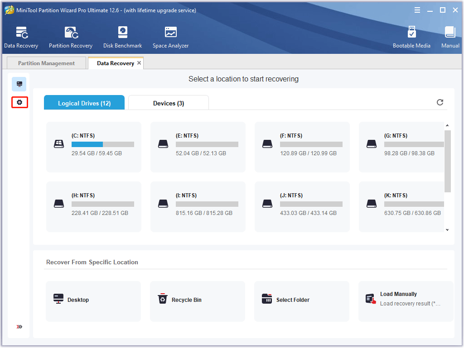
Task: Click the I: drive disk icon
Action: pyautogui.click(x=163, y=204)
